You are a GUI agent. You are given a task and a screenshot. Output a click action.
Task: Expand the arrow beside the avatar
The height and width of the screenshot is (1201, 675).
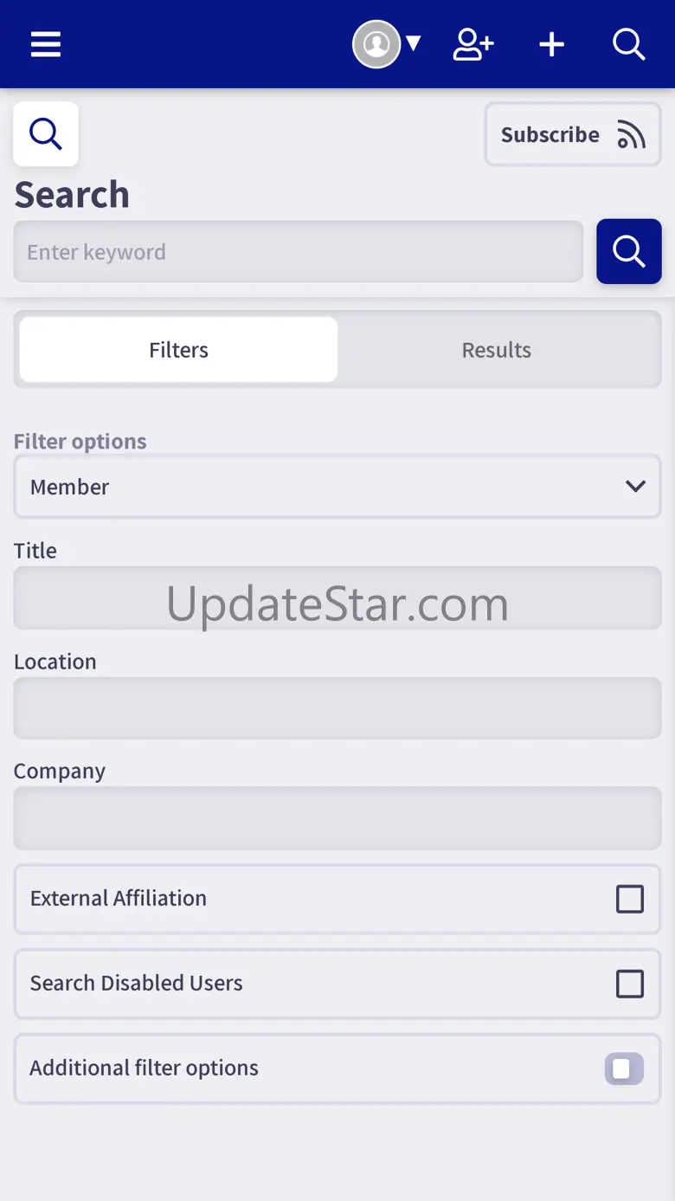(414, 42)
